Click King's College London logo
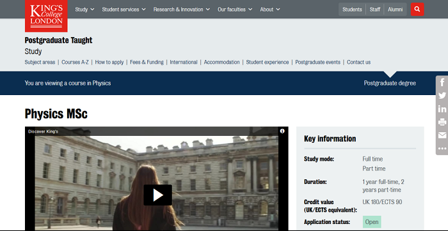Image resolution: width=448 pixels, height=231 pixels. 46,16
